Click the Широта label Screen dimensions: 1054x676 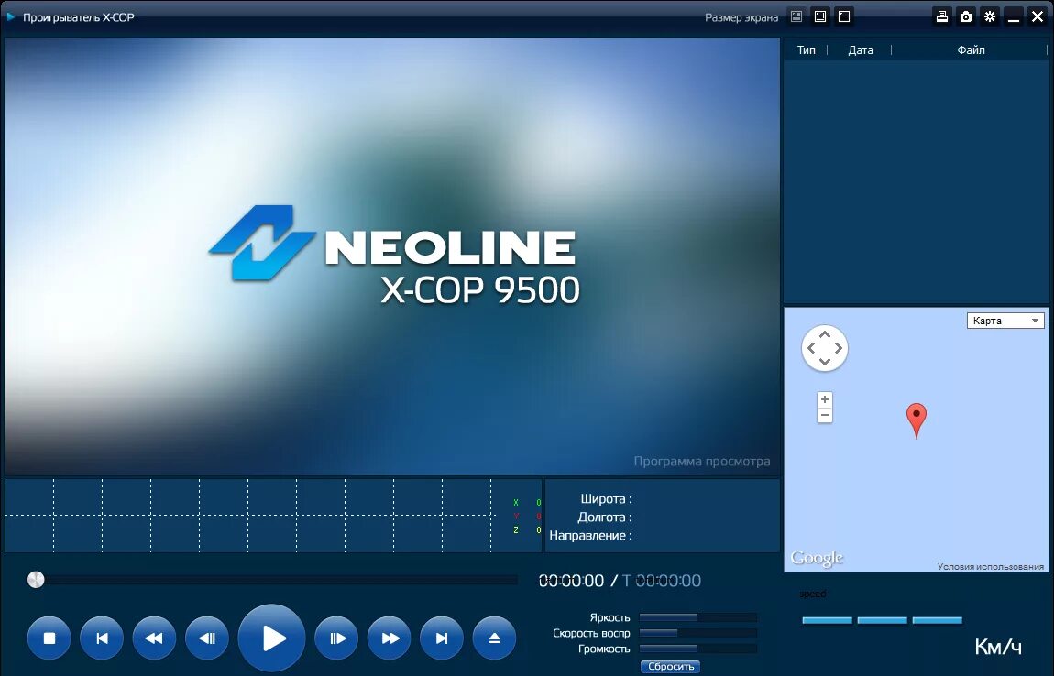[607, 498]
